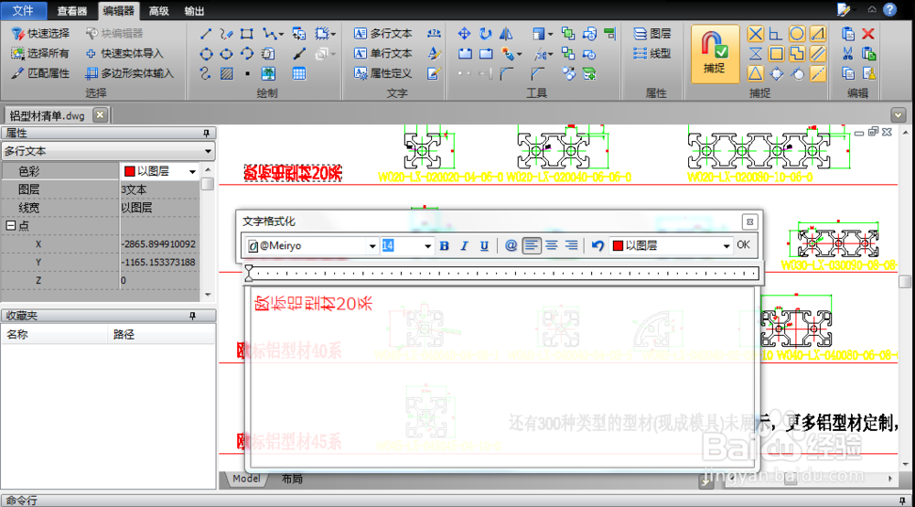The height and width of the screenshot is (507, 915).
Task: Switch to the 布局 layout tab
Action: tap(292, 479)
